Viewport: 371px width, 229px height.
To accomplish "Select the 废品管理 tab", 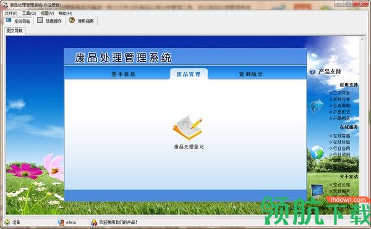I will 189,74.
